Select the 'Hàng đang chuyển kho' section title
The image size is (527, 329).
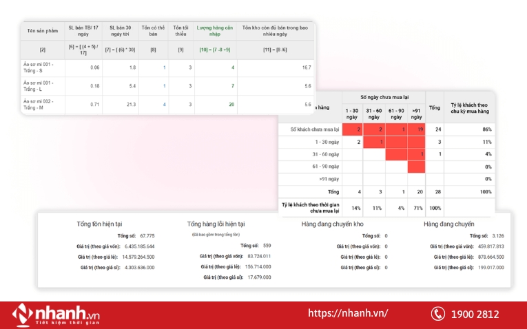pos(333,224)
